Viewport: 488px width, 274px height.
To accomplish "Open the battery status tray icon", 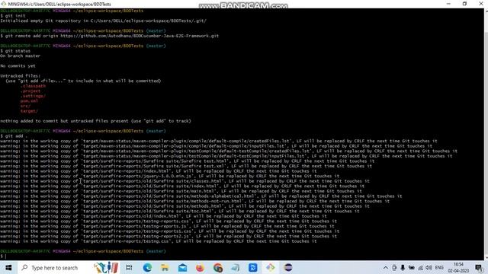I will (x=412, y=267).
